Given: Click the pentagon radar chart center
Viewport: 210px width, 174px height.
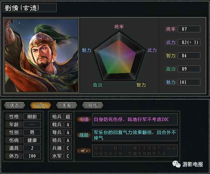Looking at the screenshot, I should pyautogui.click(x=119, y=58).
